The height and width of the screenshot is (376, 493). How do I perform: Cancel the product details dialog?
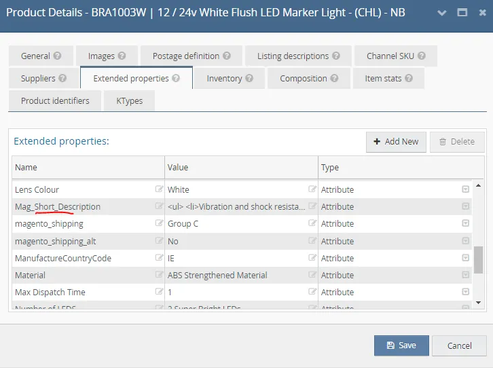pyautogui.click(x=459, y=345)
